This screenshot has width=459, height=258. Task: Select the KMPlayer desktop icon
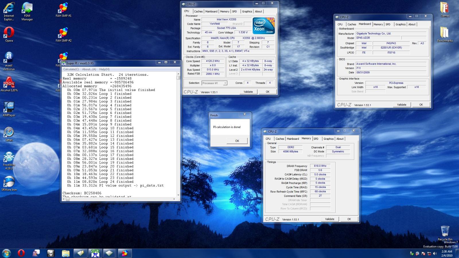tap(9, 109)
